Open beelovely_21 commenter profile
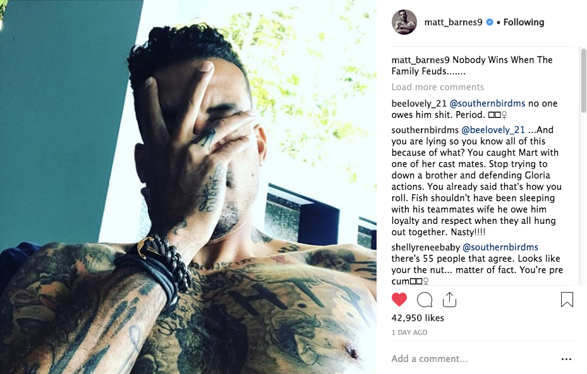587x374 pixels. (x=419, y=103)
